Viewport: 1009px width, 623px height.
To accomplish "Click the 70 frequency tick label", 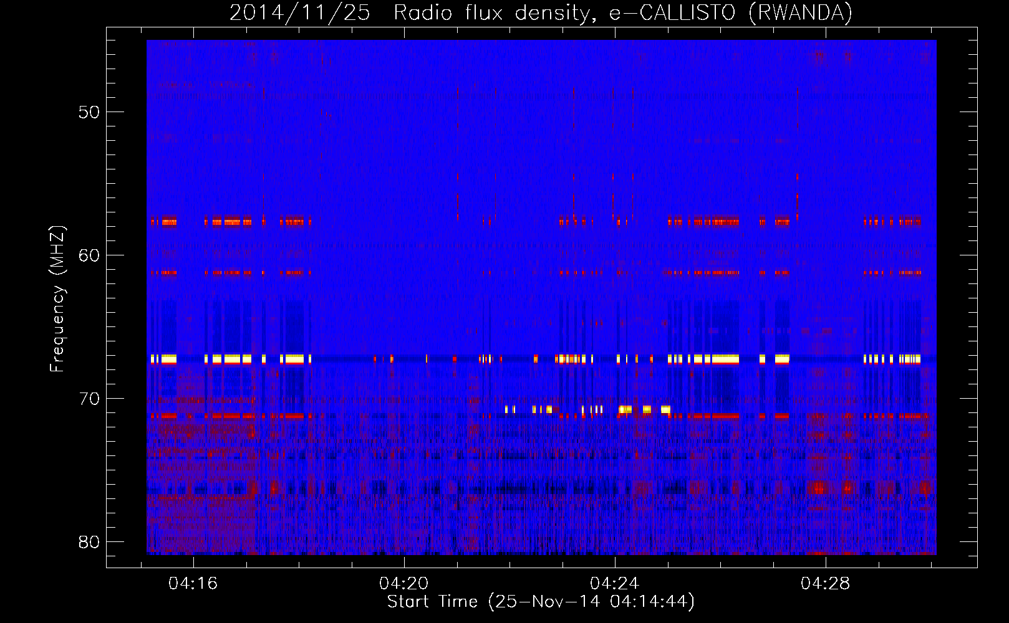I will 90,399.
